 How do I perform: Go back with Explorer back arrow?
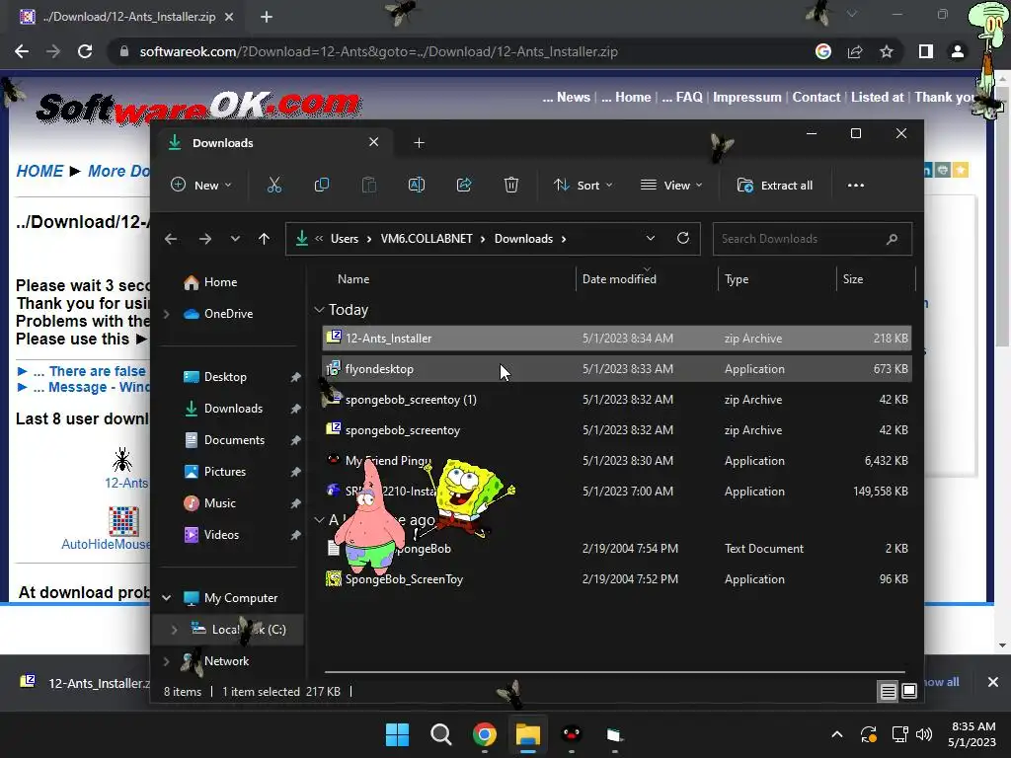171,239
